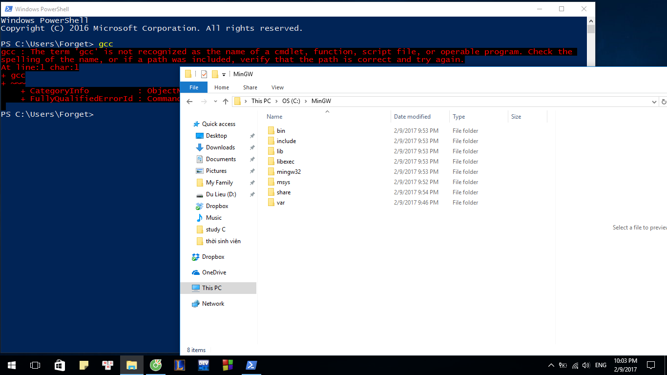Viewport: 667px width, 375px height.
Task: Switch to the Home ribbon tab
Action: [222, 87]
